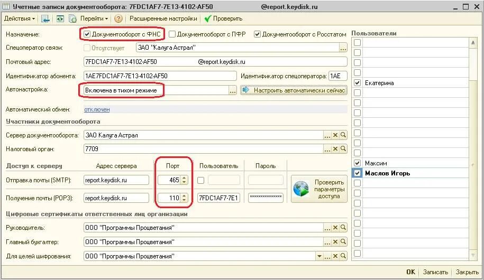Click the Проверить toolbar button

pos(223,18)
